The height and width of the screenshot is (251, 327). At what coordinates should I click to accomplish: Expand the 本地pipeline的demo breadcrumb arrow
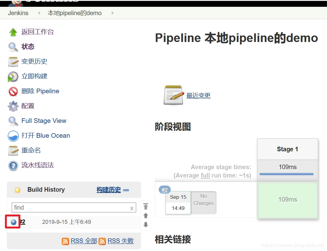pos(113,13)
